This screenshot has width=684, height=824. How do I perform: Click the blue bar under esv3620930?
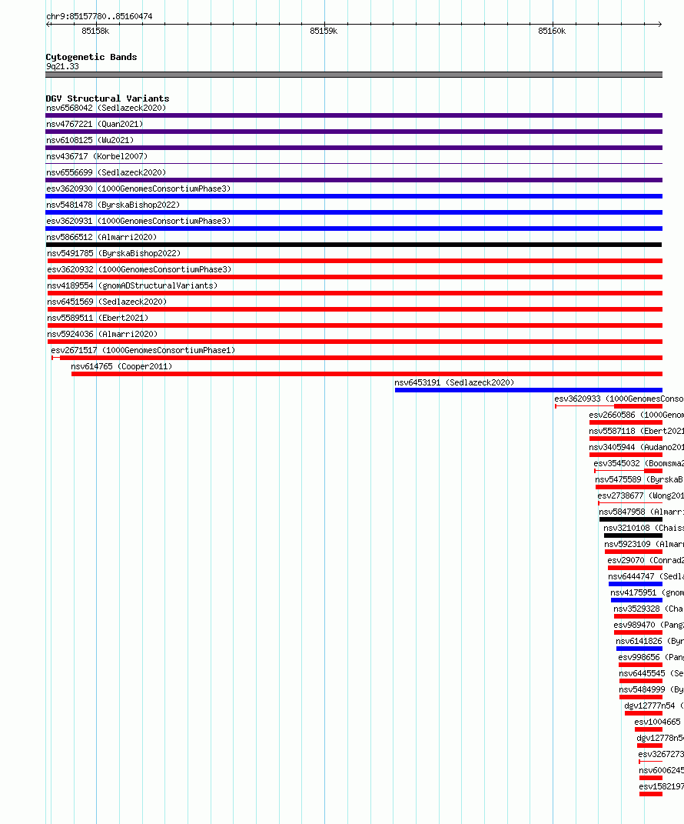tap(354, 196)
